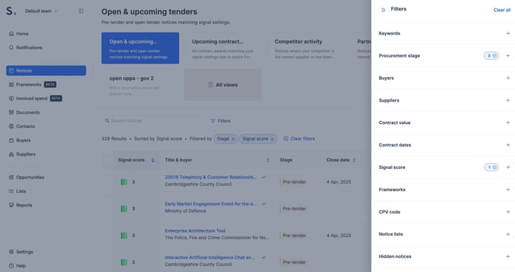
Task: Sort by Close date column arrows
Action: pos(354,160)
